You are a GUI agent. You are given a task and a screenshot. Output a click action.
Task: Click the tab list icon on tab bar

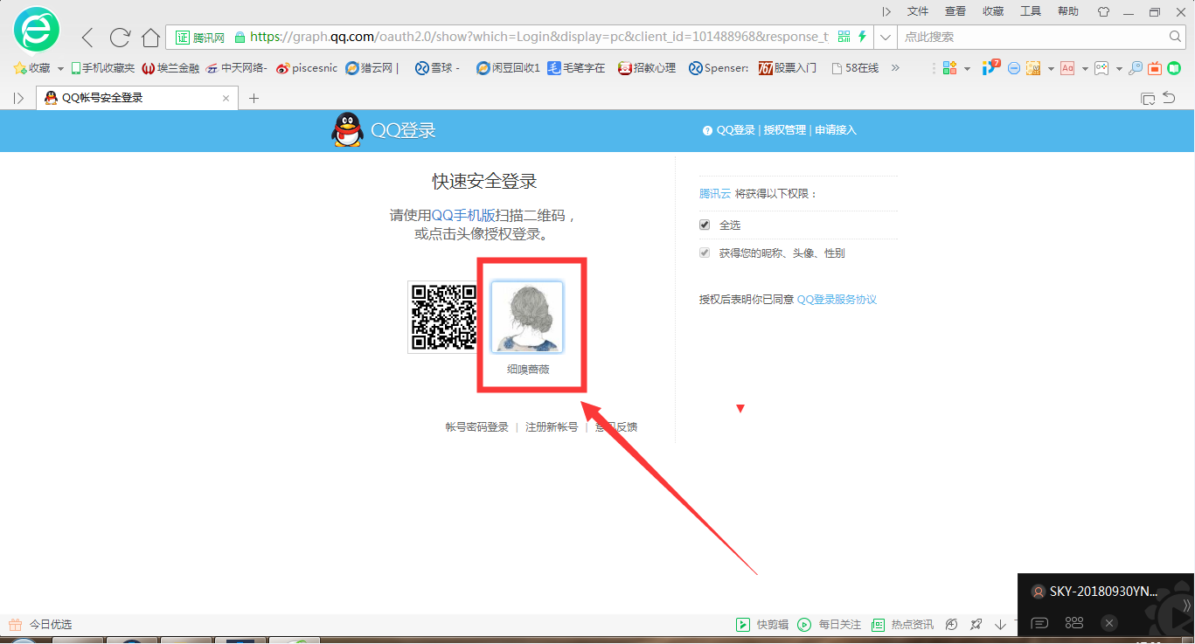pyautogui.click(x=1148, y=98)
